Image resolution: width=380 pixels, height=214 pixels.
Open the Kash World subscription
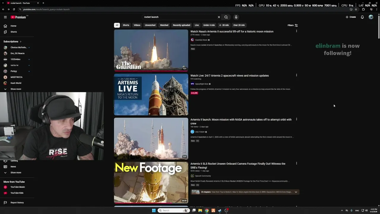pos(17,83)
